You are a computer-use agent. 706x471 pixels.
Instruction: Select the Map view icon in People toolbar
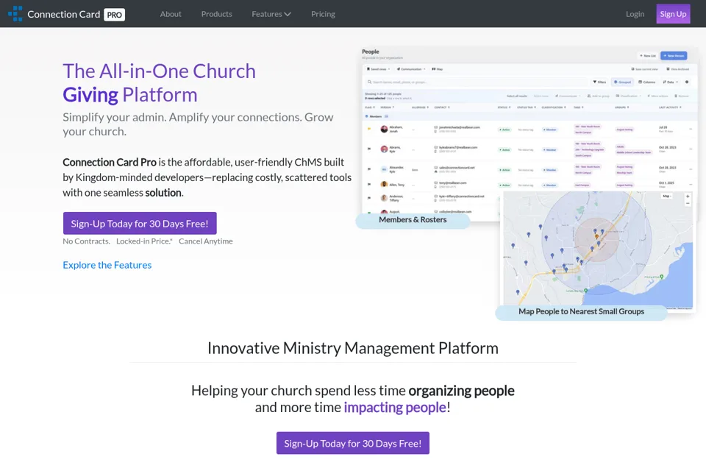(x=437, y=69)
